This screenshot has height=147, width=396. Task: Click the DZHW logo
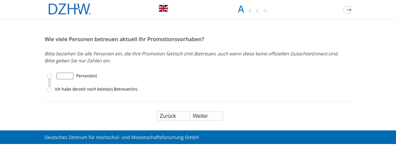[69, 9]
